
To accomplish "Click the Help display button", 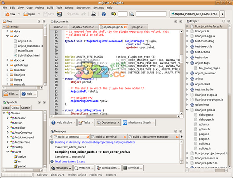I will [63, 122].
